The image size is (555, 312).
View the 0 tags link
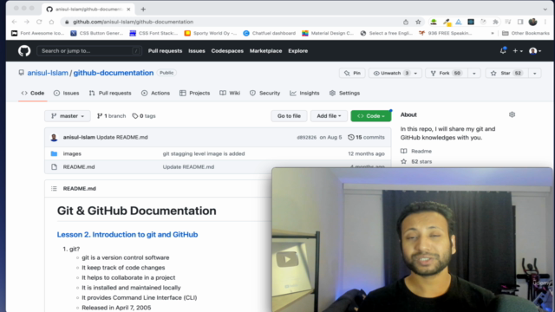tap(144, 116)
